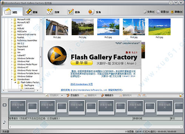This screenshot has height=134, width=185.
Task: Click the storyboard filmstrip icon
Action: pos(4,105)
